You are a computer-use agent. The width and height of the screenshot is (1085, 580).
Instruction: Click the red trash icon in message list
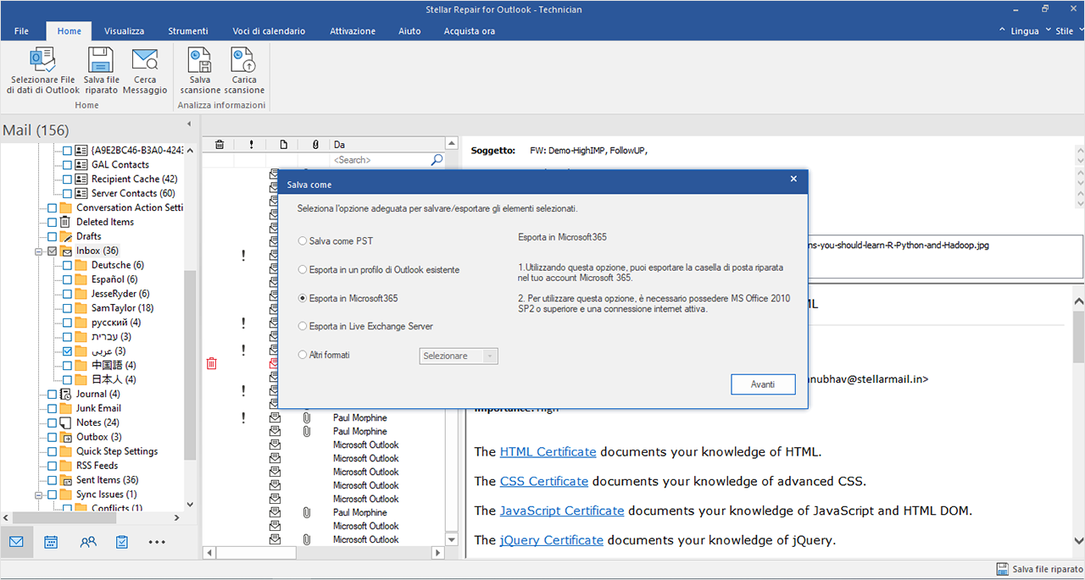click(212, 363)
